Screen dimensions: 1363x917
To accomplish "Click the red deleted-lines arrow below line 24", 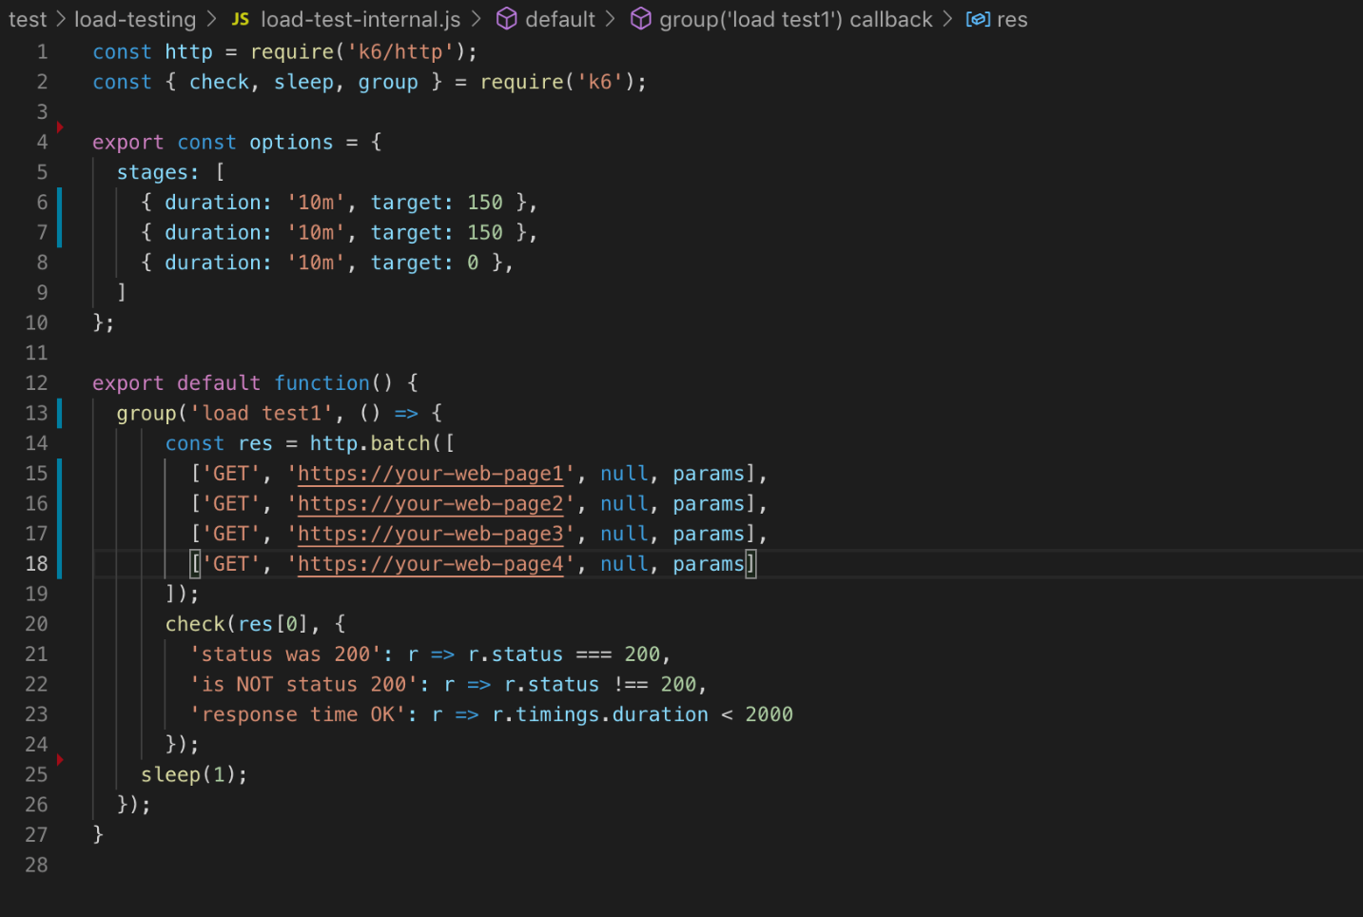I will tap(60, 759).
